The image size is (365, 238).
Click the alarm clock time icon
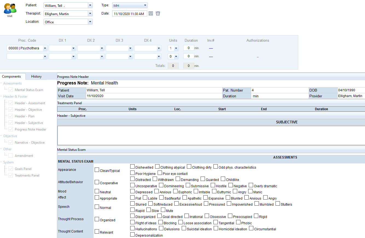point(158,13)
